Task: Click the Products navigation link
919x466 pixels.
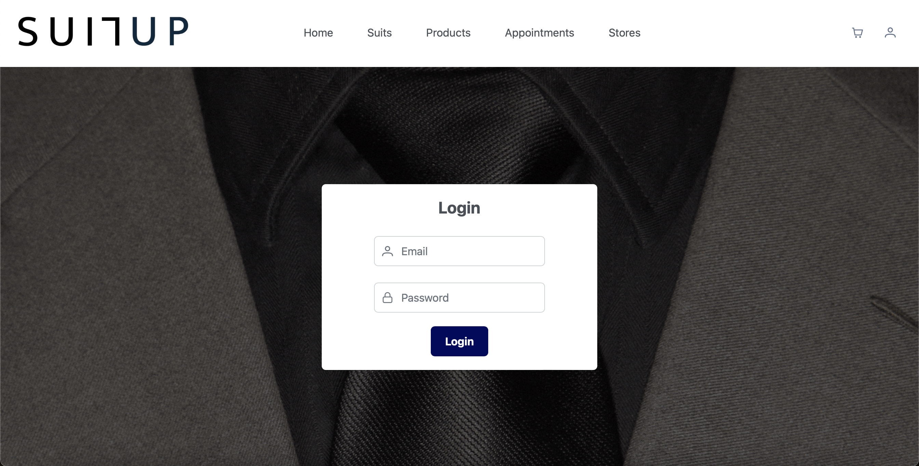Action: click(x=449, y=33)
